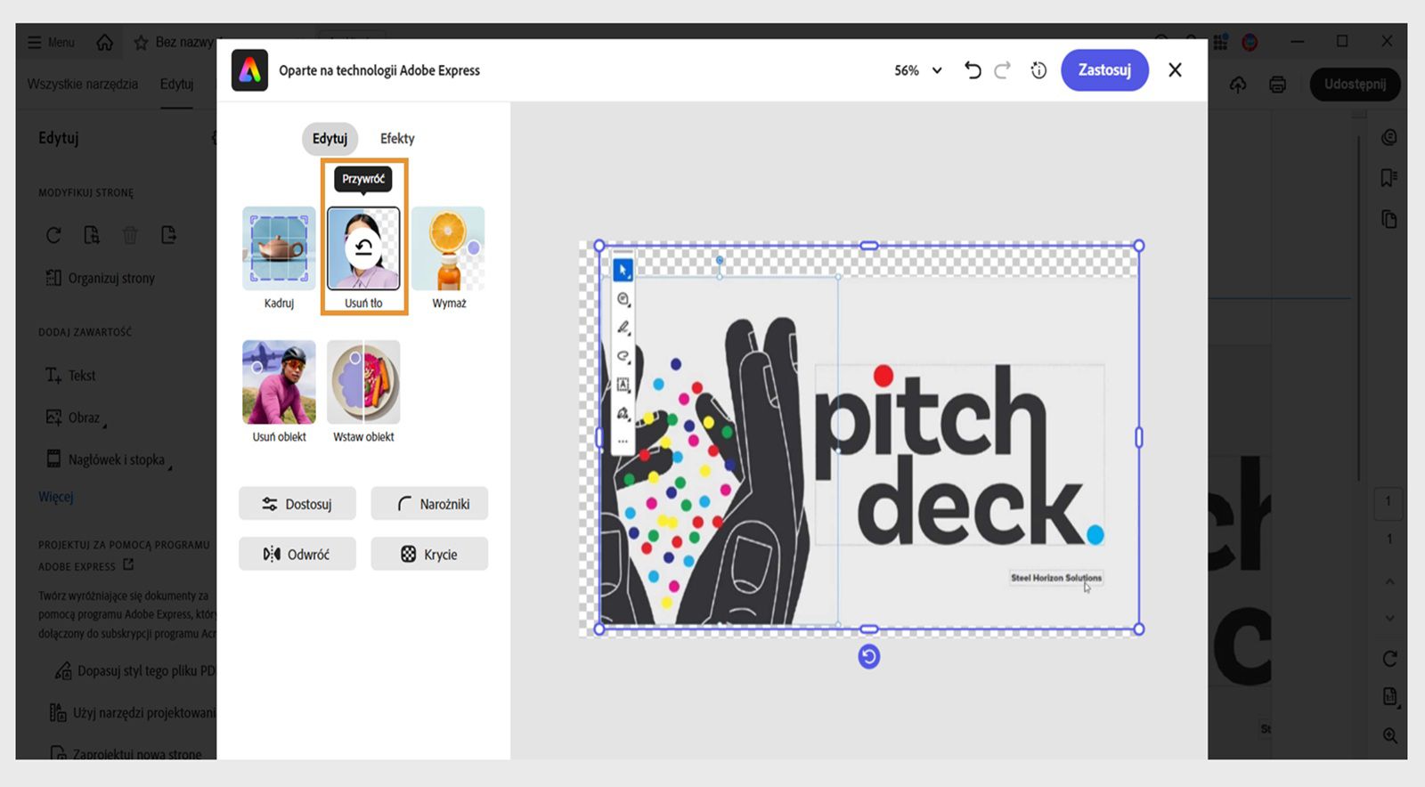The image size is (1425, 787).
Task: Expand the Obraz image option in Acrobat
Action: [x=75, y=418]
